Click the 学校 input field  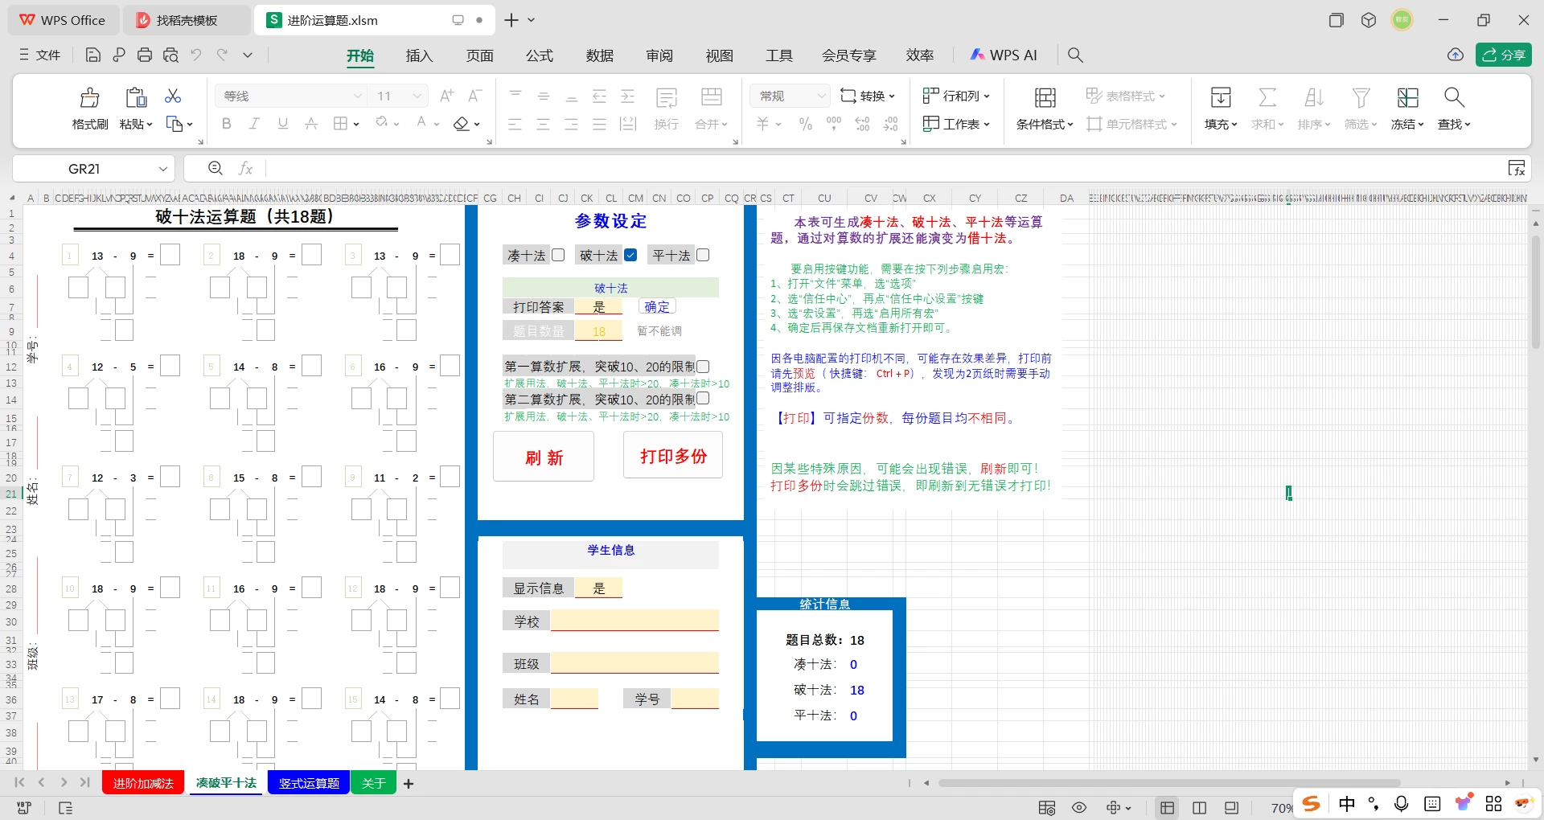click(x=634, y=621)
